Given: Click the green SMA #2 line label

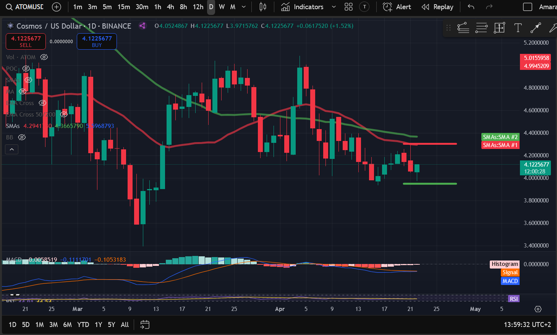Looking at the screenshot, I should coord(500,137).
